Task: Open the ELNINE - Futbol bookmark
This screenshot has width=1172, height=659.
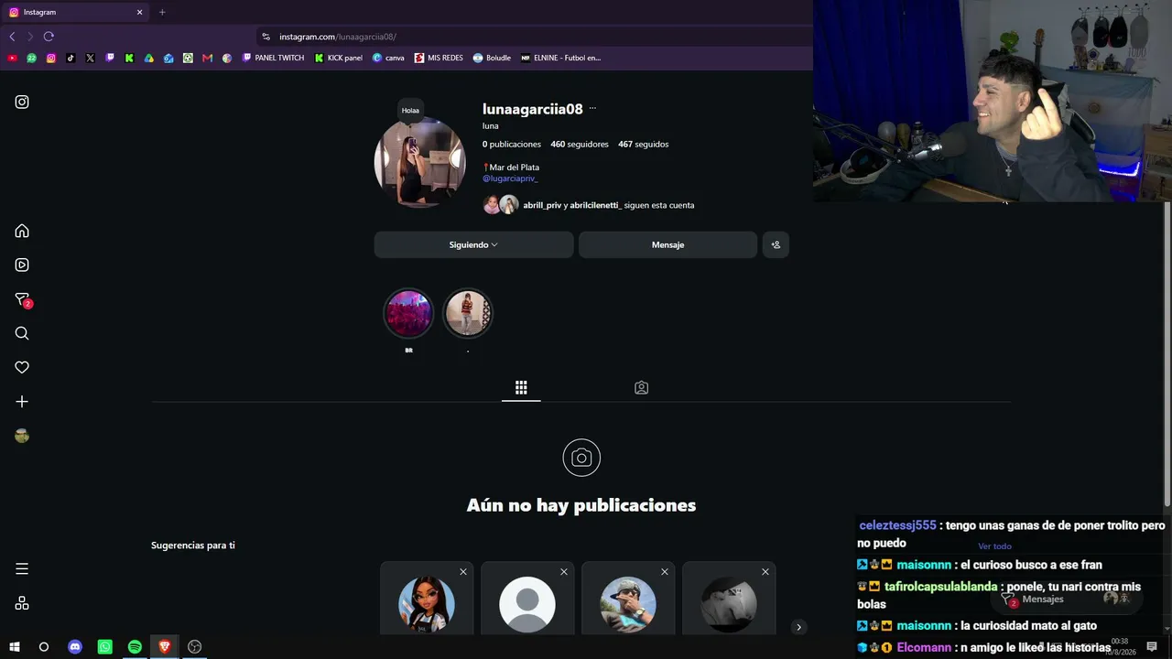Action: point(560,58)
